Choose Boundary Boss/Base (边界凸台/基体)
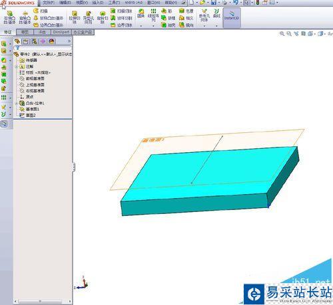This screenshot has height=305, width=333. click(x=49, y=25)
